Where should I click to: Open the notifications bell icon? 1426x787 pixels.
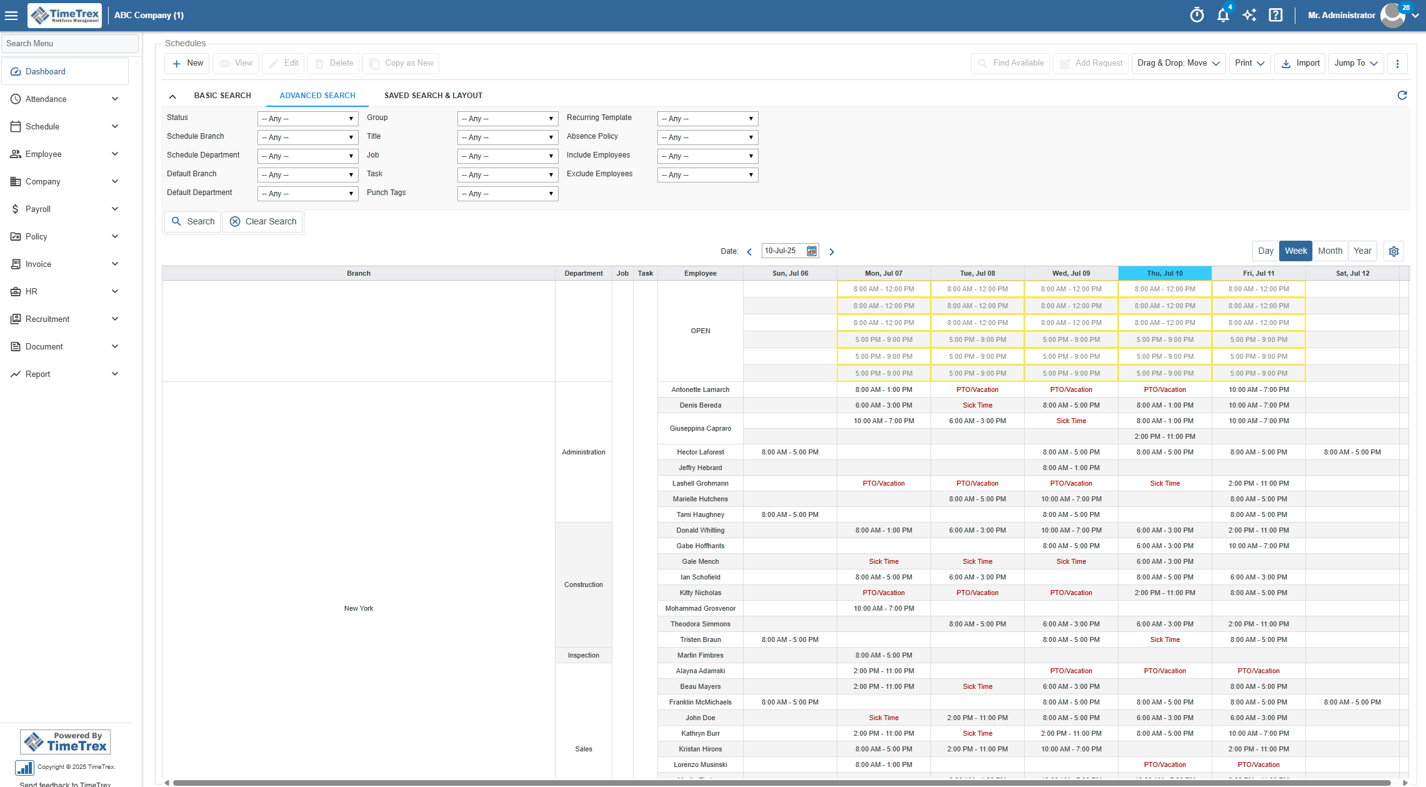point(1223,15)
